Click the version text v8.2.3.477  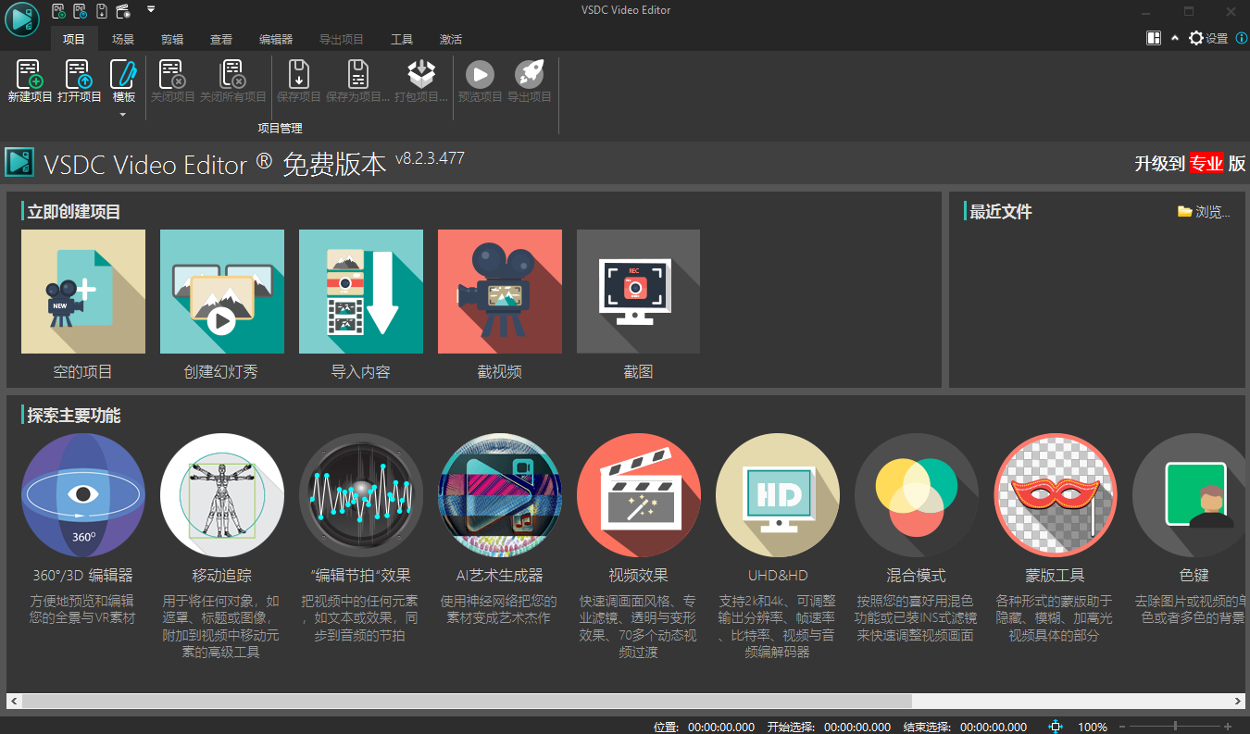click(430, 158)
